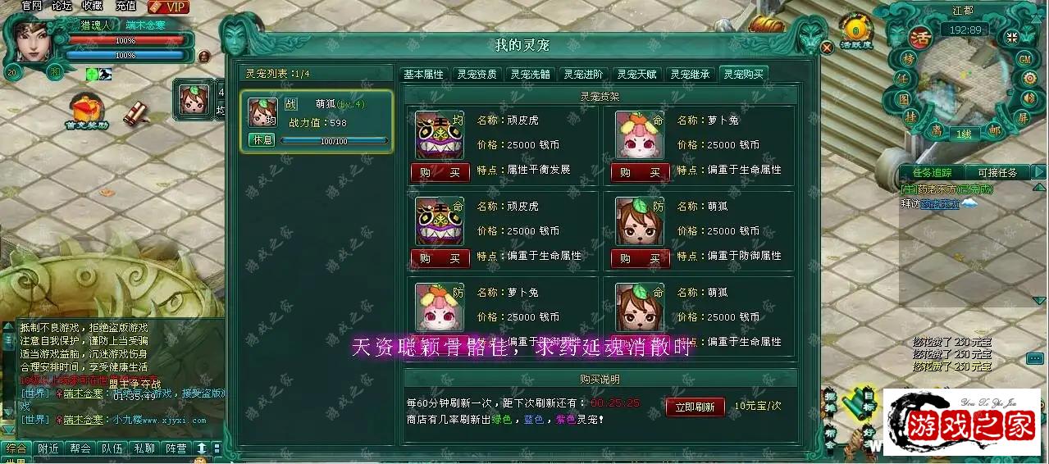The height and width of the screenshot is (464, 1049).
Task: Open the 活跃度 activity icon
Action: pyautogui.click(x=855, y=33)
